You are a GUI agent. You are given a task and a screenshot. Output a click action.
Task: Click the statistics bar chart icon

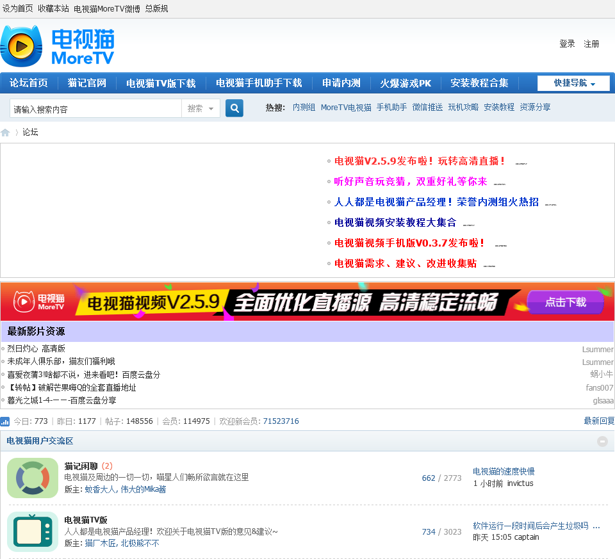coord(5,421)
